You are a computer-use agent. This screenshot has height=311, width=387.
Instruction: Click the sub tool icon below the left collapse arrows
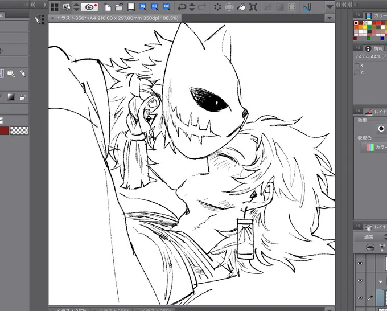coord(39,20)
